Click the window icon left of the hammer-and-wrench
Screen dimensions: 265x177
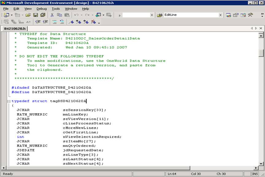(x=243, y=15)
